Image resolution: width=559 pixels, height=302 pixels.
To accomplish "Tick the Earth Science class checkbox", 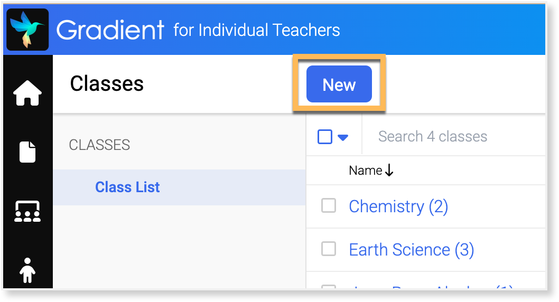I will [329, 249].
